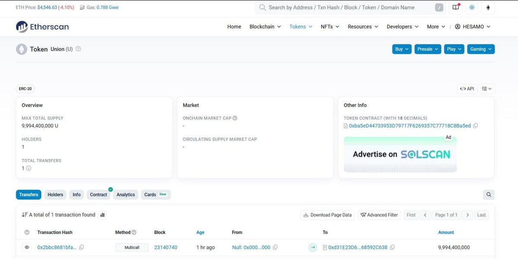
Task: Click the Multicall method badge
Action: [x=132, y=247]
